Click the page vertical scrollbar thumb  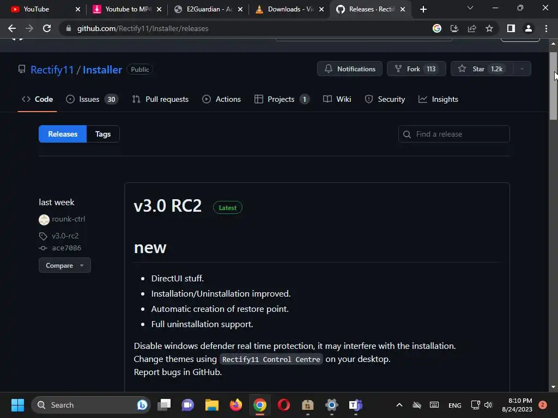click(x=553, y=86)
